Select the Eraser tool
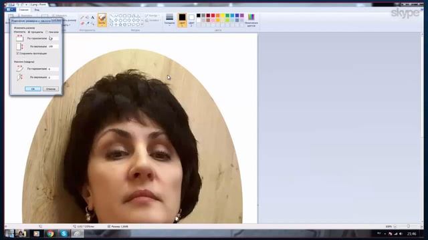 (x=82, y=23)
